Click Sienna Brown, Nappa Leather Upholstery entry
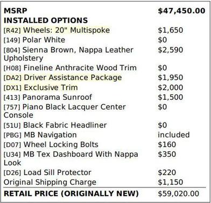The height and width of the screenshot is (203, 211). pos(68,54)
